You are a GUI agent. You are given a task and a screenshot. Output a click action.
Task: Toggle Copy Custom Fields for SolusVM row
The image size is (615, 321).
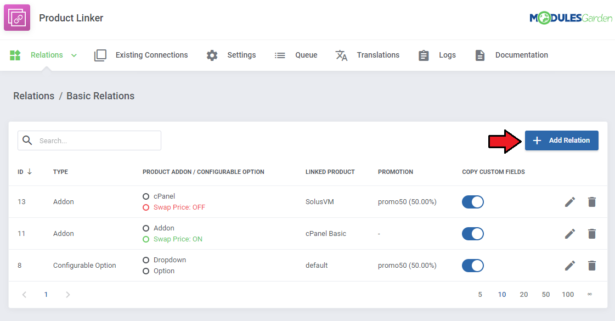coord(472,202)
